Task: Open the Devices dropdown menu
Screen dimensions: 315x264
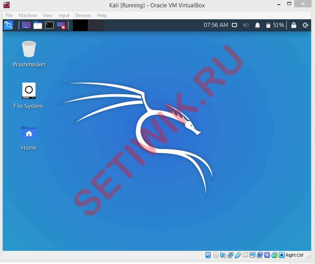Action: 83,15
